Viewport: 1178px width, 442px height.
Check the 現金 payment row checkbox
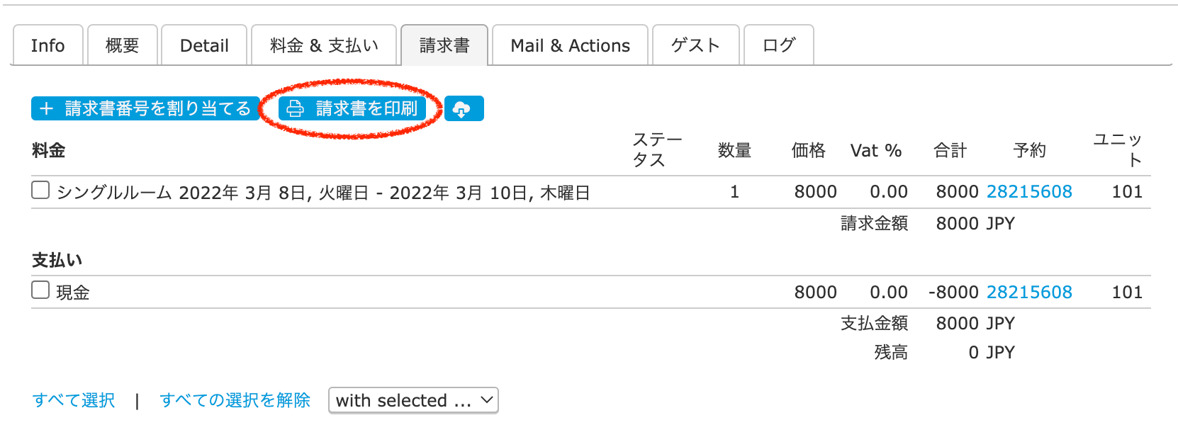click(x=40, y=290)
